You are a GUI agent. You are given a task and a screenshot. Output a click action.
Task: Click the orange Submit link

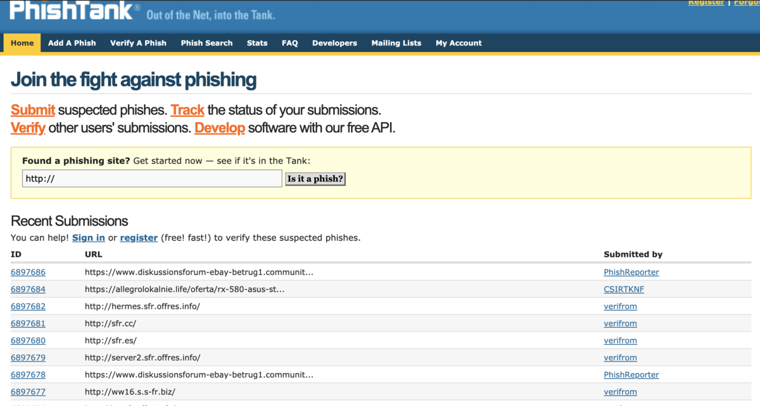33,110
